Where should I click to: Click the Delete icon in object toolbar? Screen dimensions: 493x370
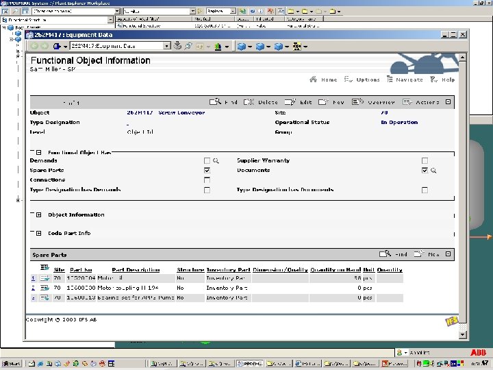[249, 102]
